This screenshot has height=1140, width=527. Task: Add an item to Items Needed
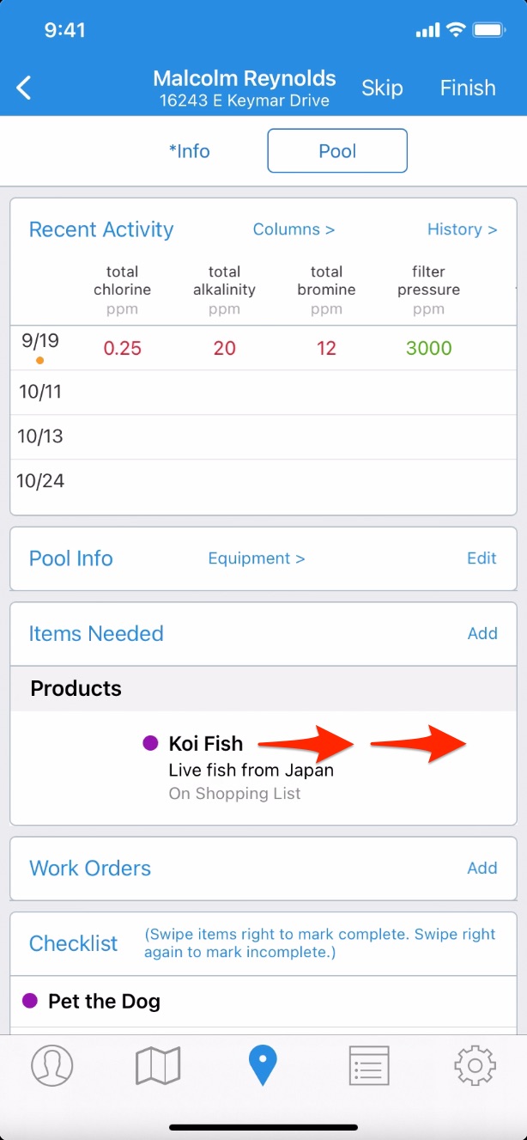point(482,633)
